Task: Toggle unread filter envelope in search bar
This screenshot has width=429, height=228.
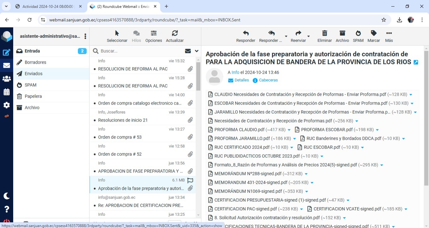Action: 188,51
